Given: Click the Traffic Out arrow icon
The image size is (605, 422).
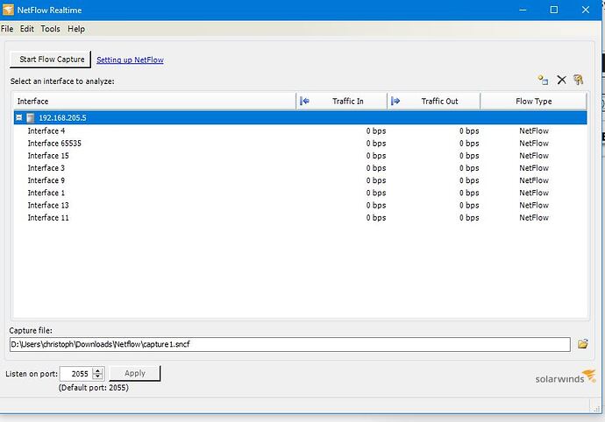Looking at the screenshot, I should pyautogui.click(x=395, y=102).
